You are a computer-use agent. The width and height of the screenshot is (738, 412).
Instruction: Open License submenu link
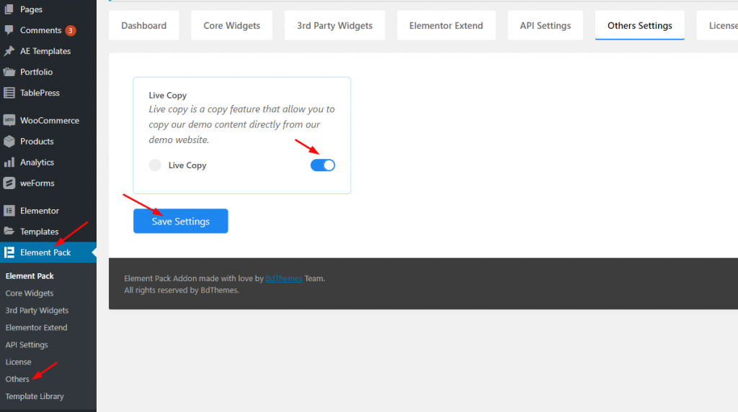click(18, 362)
